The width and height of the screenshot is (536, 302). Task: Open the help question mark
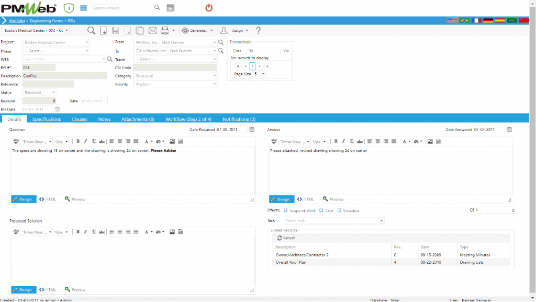coord(259,31)
